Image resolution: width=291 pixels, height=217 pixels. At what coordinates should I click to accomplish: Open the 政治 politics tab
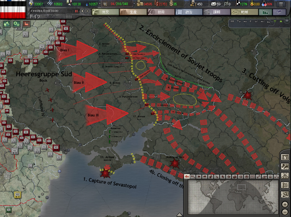(189, 12)
